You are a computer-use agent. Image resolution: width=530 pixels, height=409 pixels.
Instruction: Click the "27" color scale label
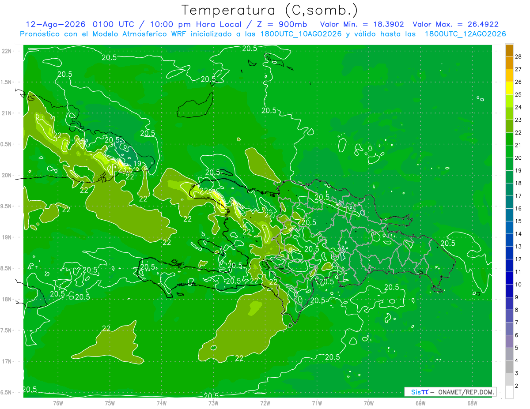[518, 69]
